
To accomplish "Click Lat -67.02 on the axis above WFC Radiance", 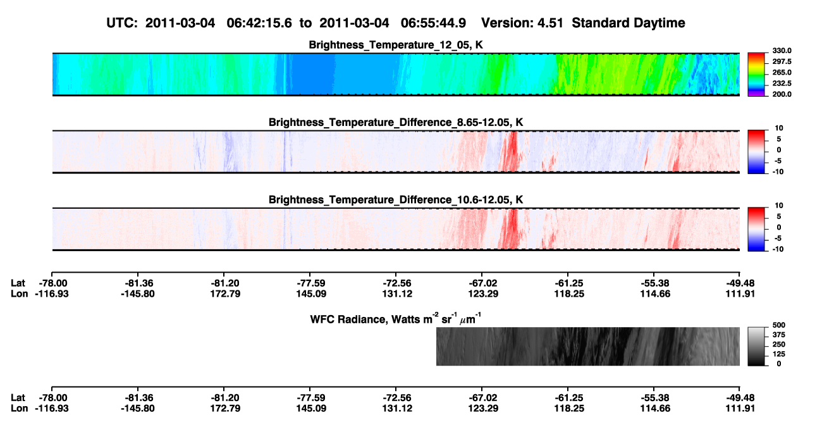I will pos(482,283).
